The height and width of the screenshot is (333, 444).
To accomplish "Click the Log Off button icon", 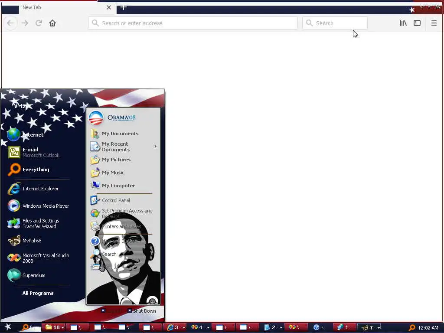I will [x=103, y=310].
